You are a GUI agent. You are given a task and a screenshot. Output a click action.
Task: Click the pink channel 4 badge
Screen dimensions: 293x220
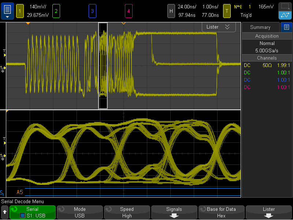point(128,11)
